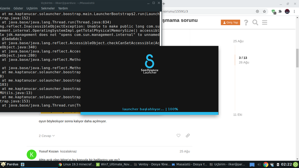Open Yusuf Kozan's profile link
Viewport: 299px width, 168px height.
[49, 151]
